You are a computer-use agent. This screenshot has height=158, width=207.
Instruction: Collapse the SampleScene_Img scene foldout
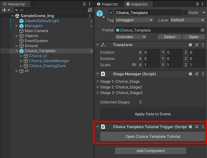point(12,16)
